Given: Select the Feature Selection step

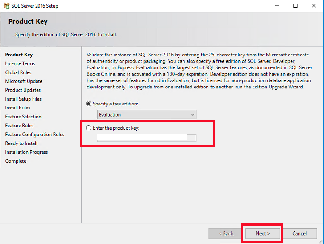Looking at the screenshot, I should click(23, 117).
